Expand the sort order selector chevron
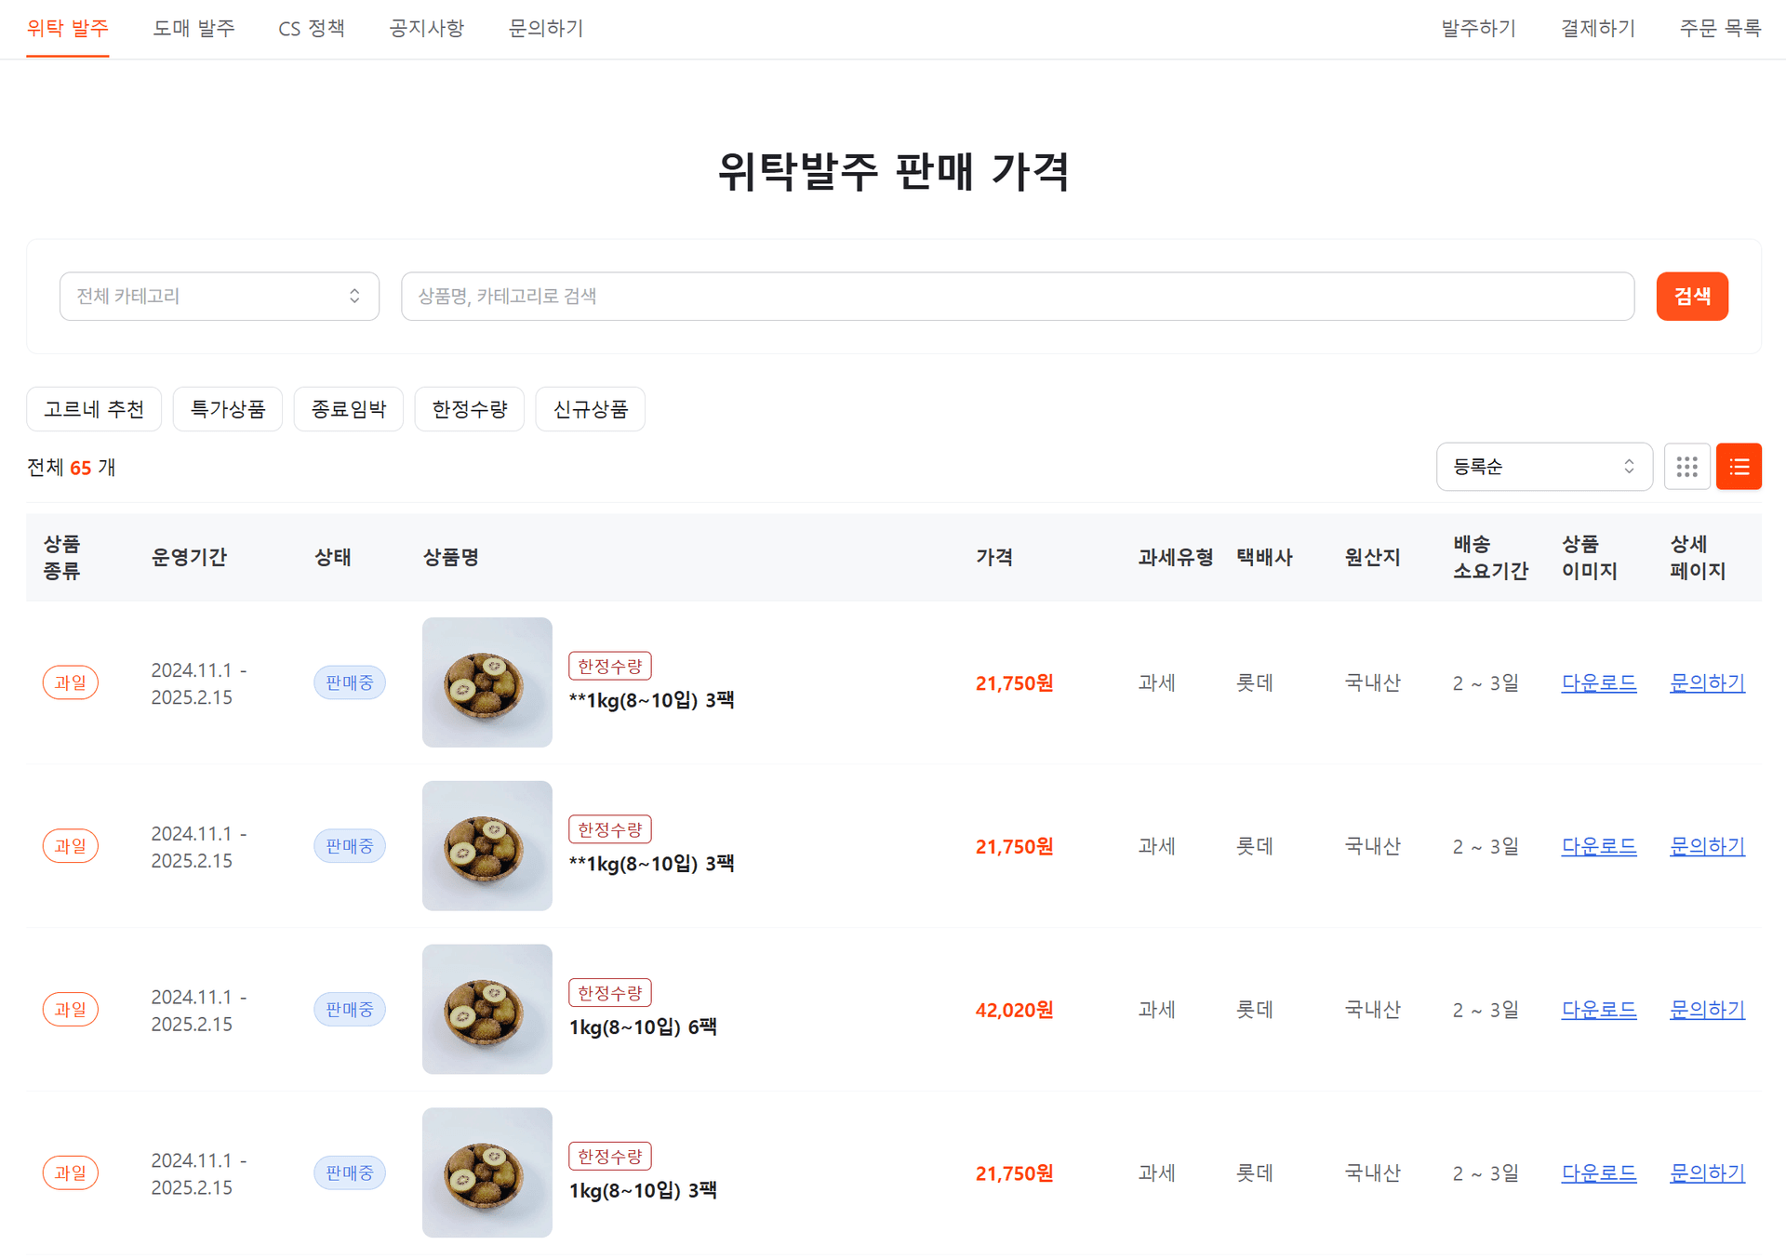 click(x=1629, y=467)
